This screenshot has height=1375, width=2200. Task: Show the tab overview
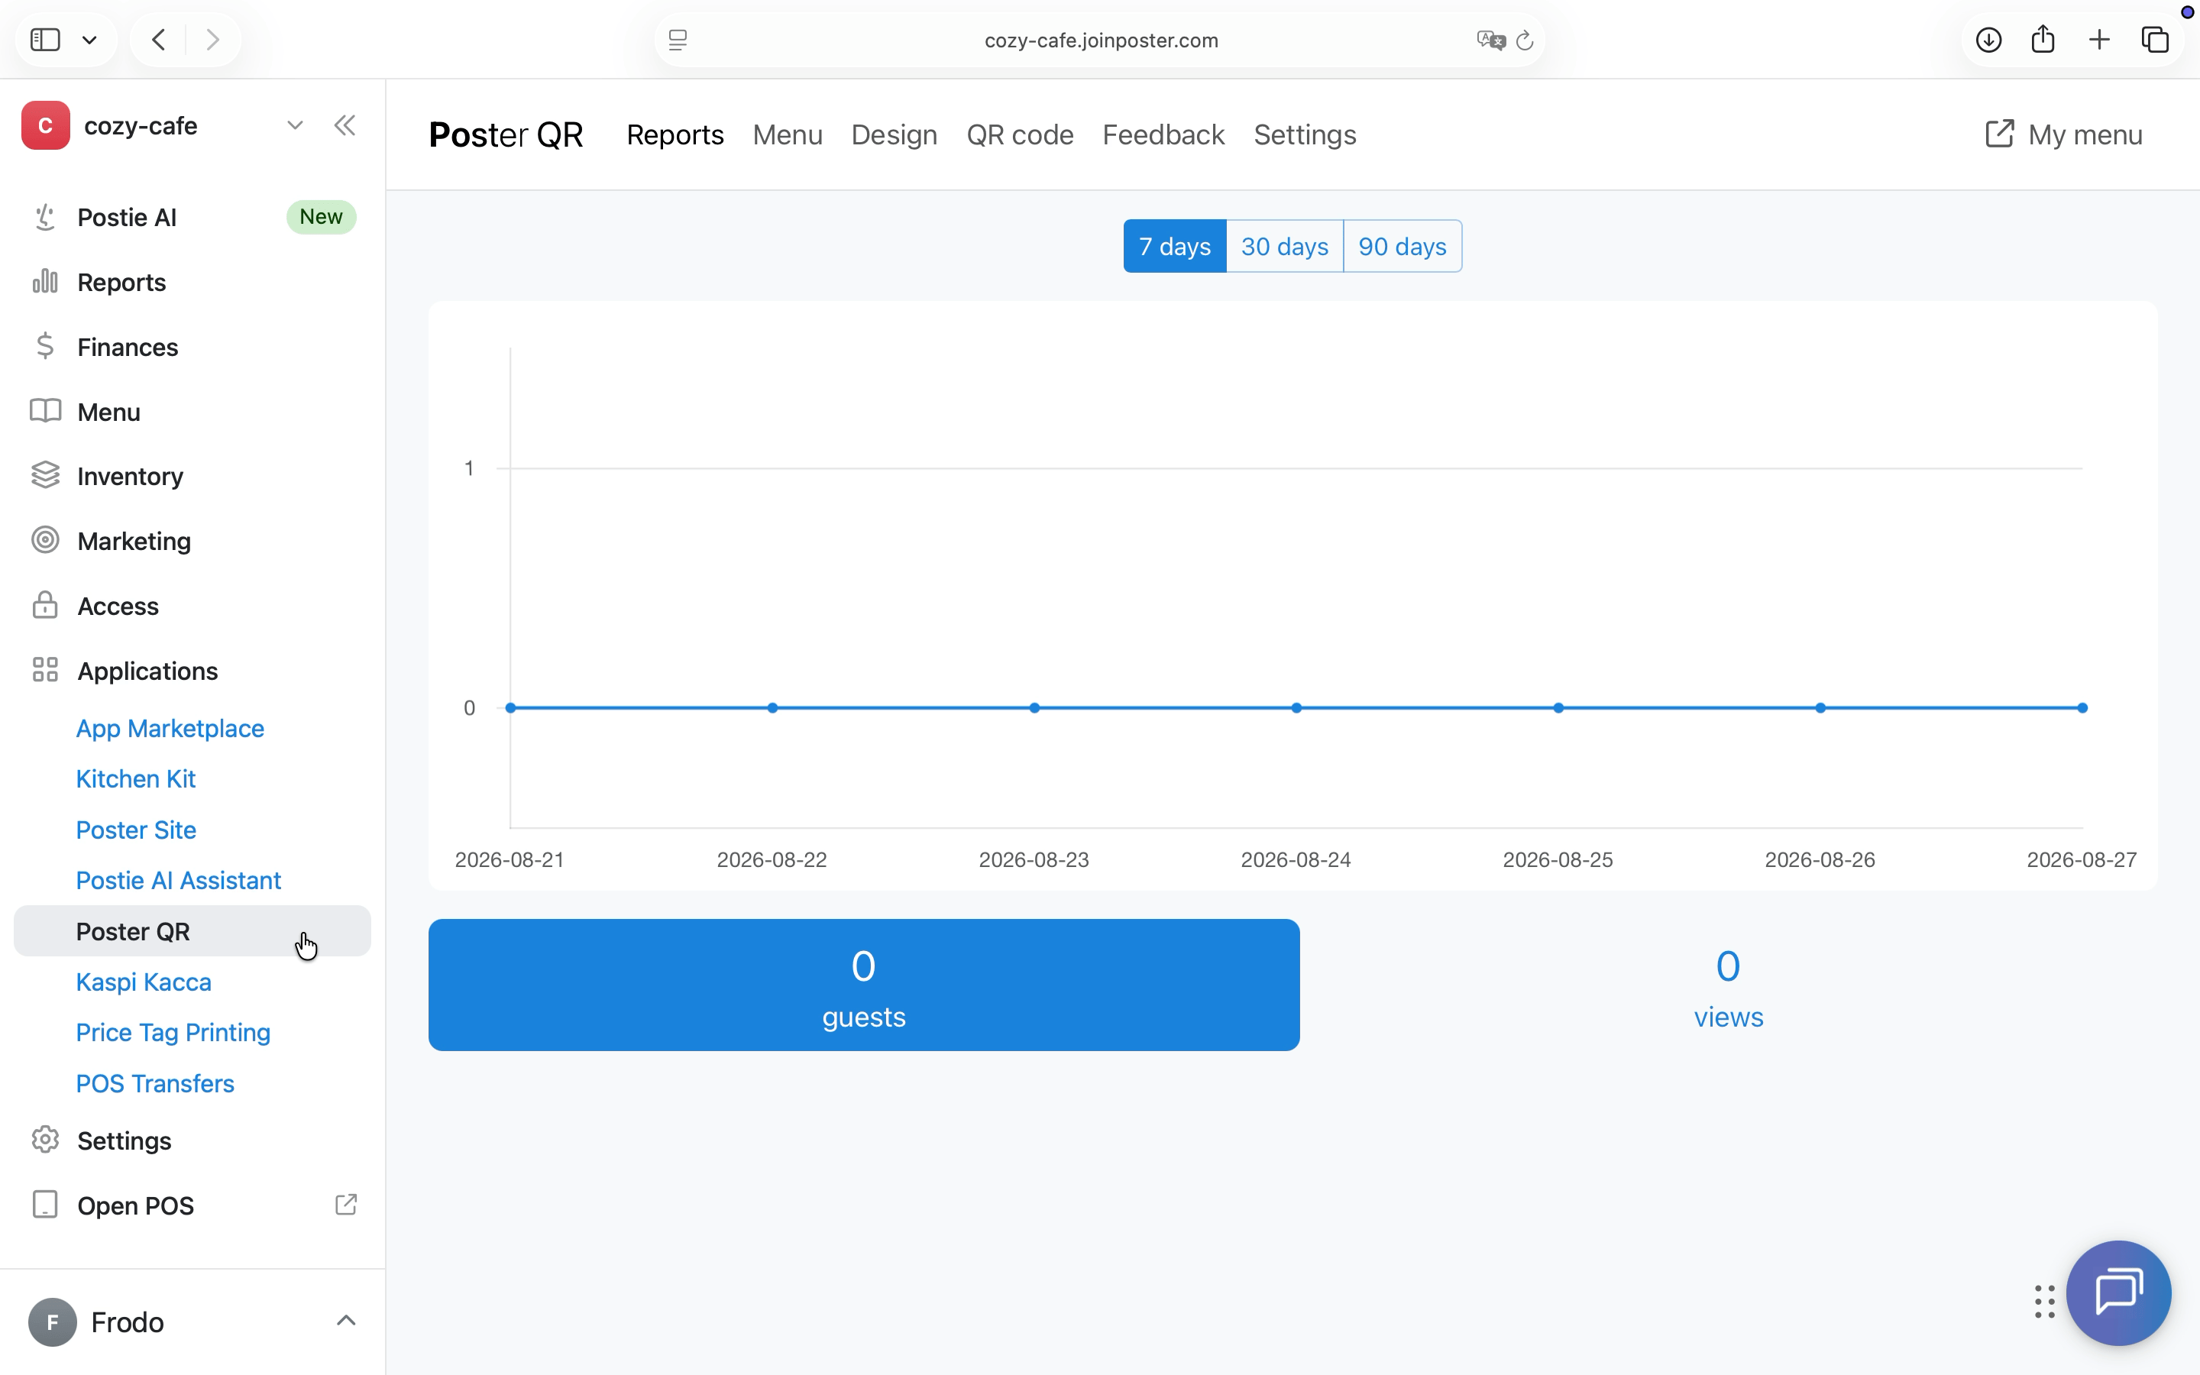[2154, 40]
